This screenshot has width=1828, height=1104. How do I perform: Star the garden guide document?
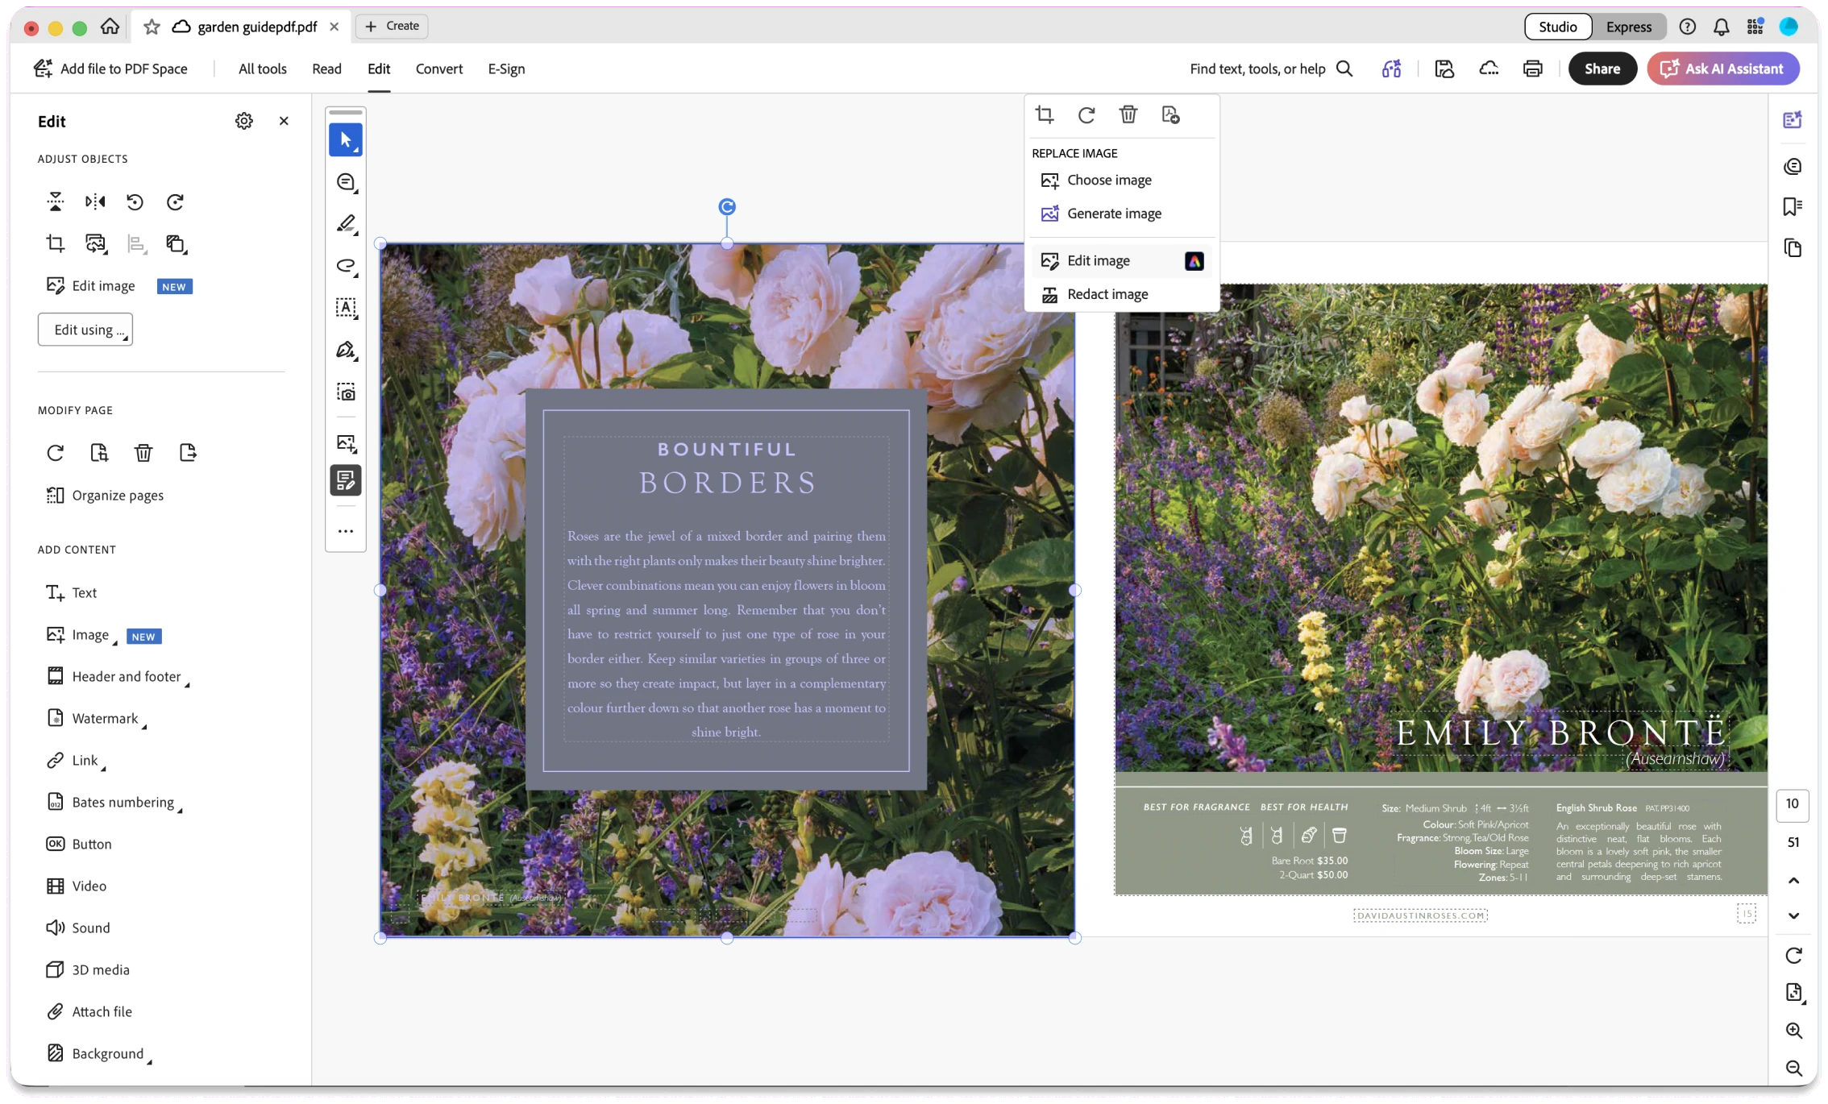click(152, 27)
